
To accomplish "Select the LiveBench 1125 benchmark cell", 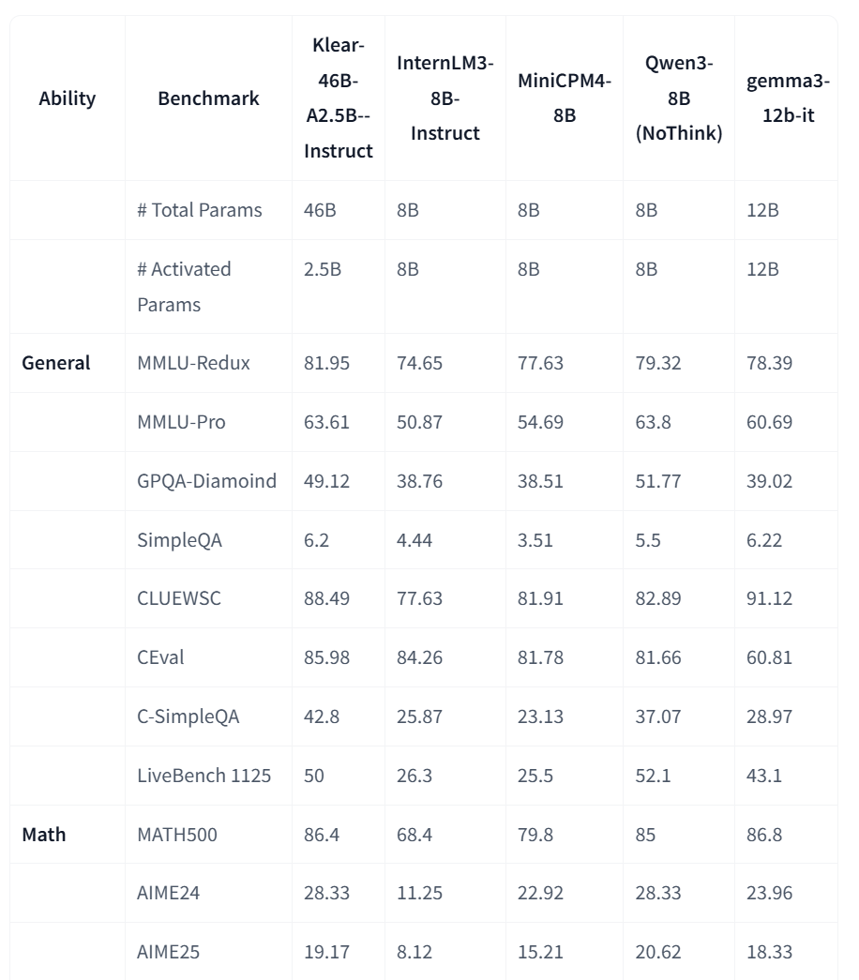I will (x=203, y=776).
